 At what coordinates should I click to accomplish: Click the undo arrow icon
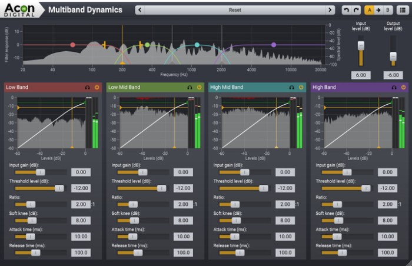click(345, 10)
